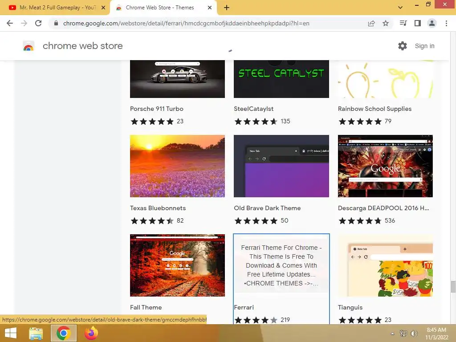Click the Old Brave Dark Theme title
Viewport: 456px width, 342px height.
[x=267, y=208]
